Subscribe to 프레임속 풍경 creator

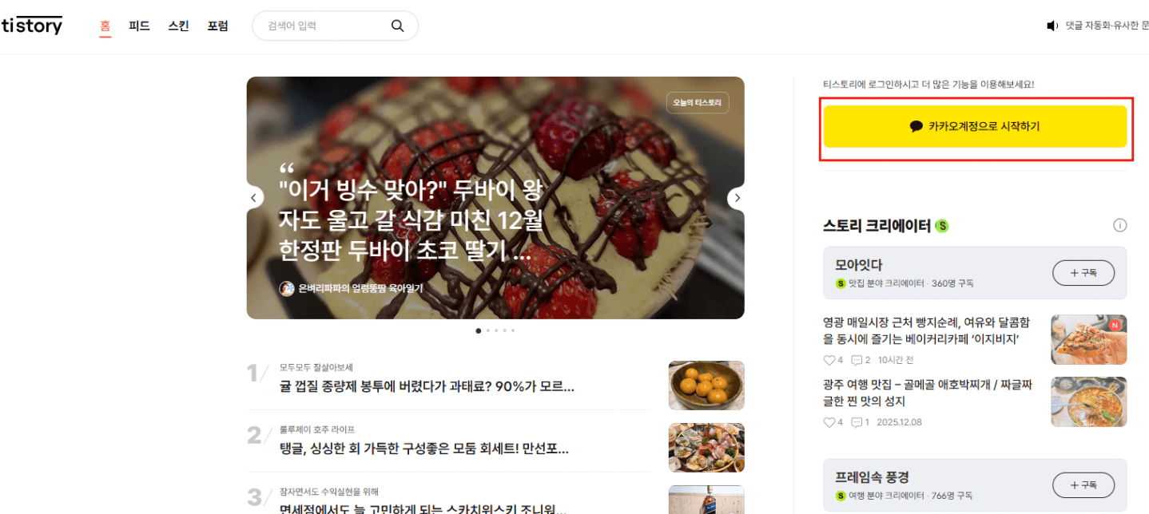point(1083,484)
